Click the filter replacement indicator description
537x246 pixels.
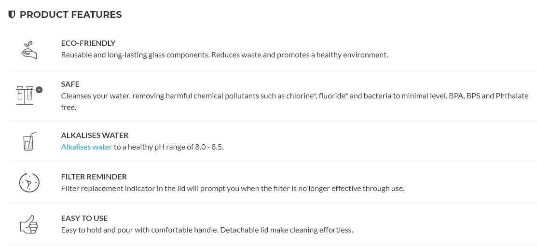[x=233, y=188]
